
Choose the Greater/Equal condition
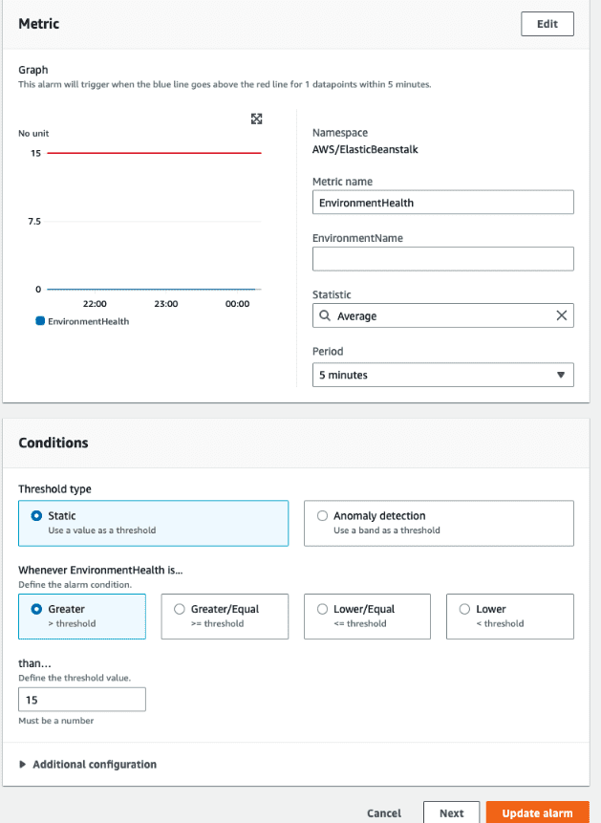coord(225,617)
